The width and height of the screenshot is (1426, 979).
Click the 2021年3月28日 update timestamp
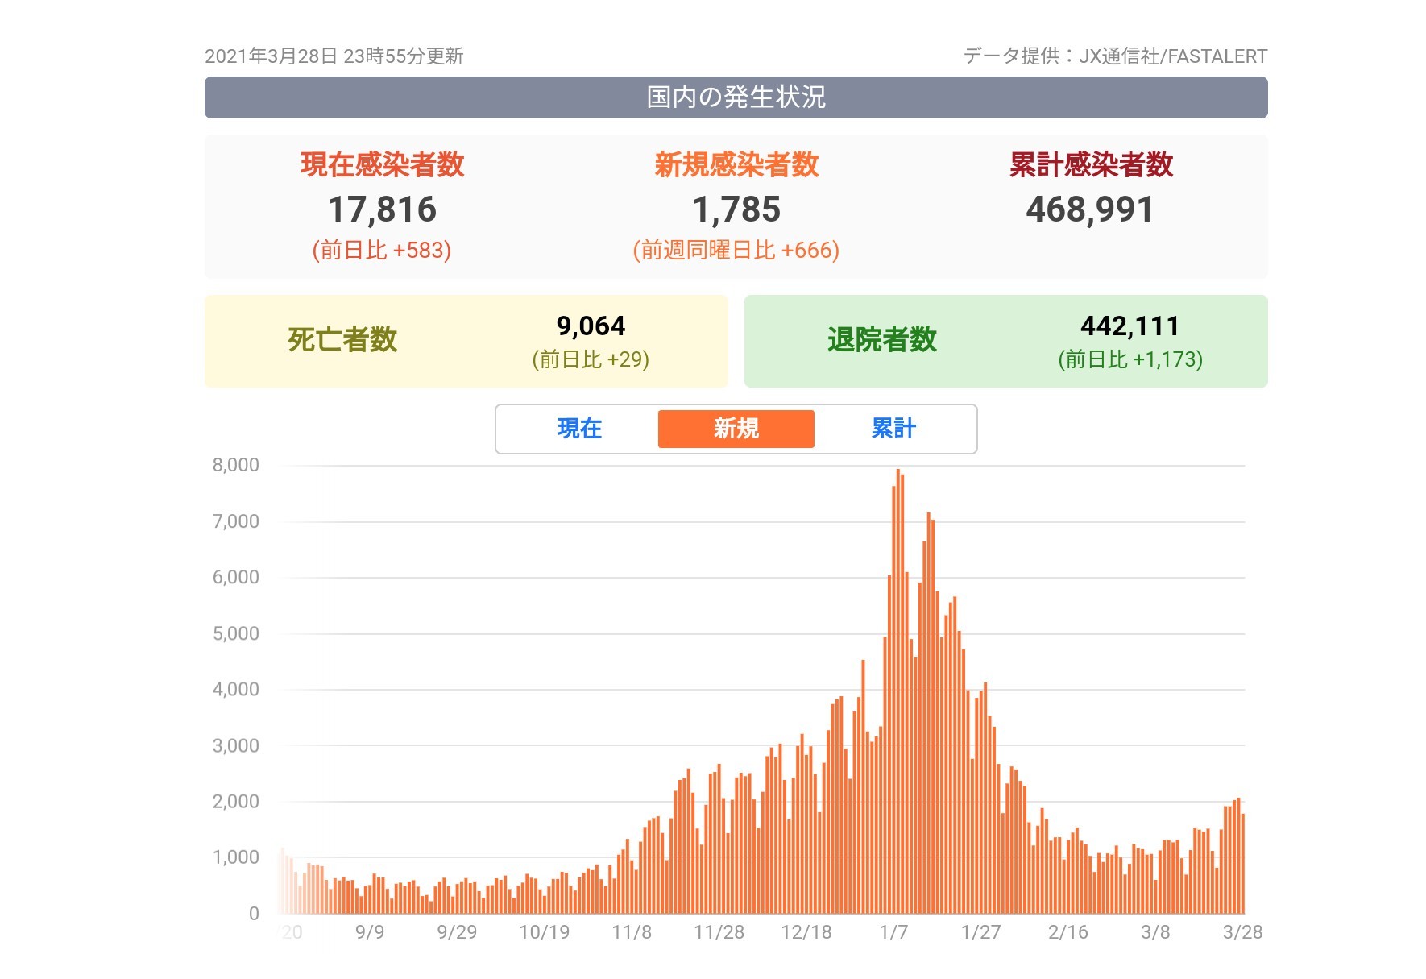334,56
